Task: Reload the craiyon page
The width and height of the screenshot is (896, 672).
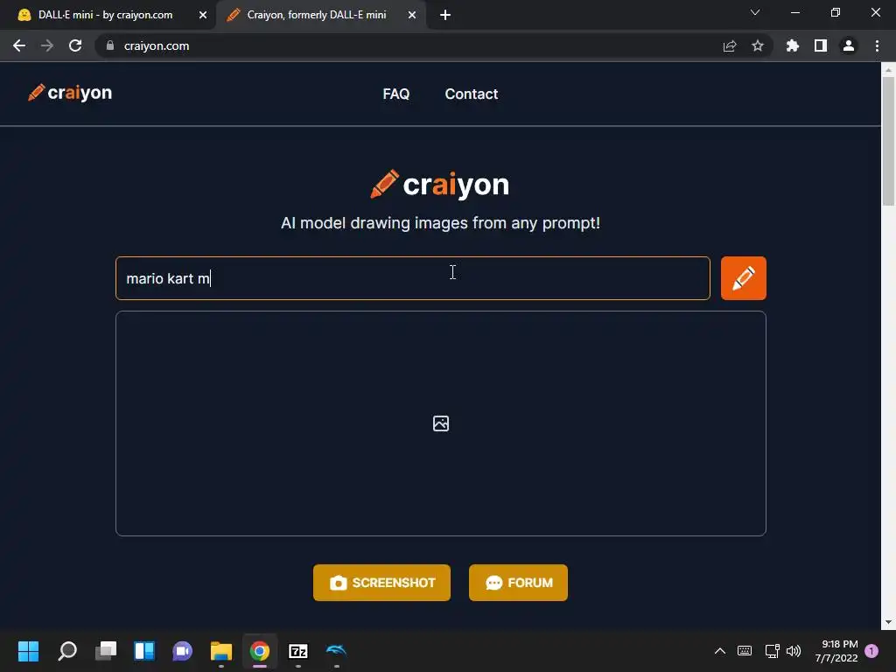Action: 75,45
